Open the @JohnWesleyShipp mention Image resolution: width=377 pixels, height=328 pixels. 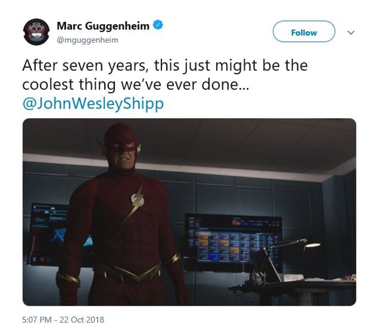pos(93,104)
